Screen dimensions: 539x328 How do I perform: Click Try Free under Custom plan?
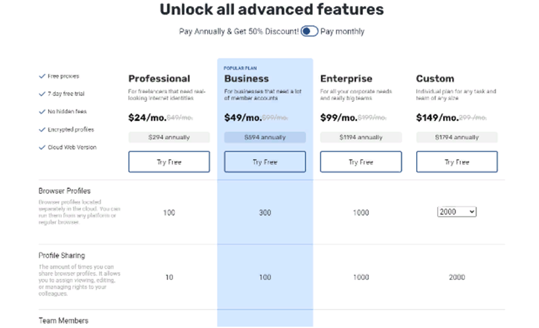click(x=457, y=162)
